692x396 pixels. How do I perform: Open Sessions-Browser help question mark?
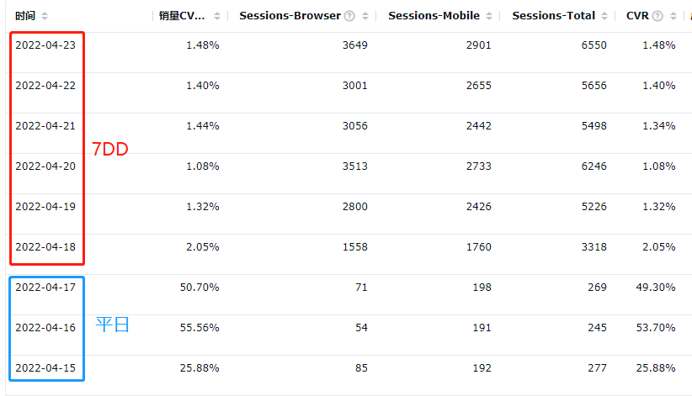coord(349,16)
